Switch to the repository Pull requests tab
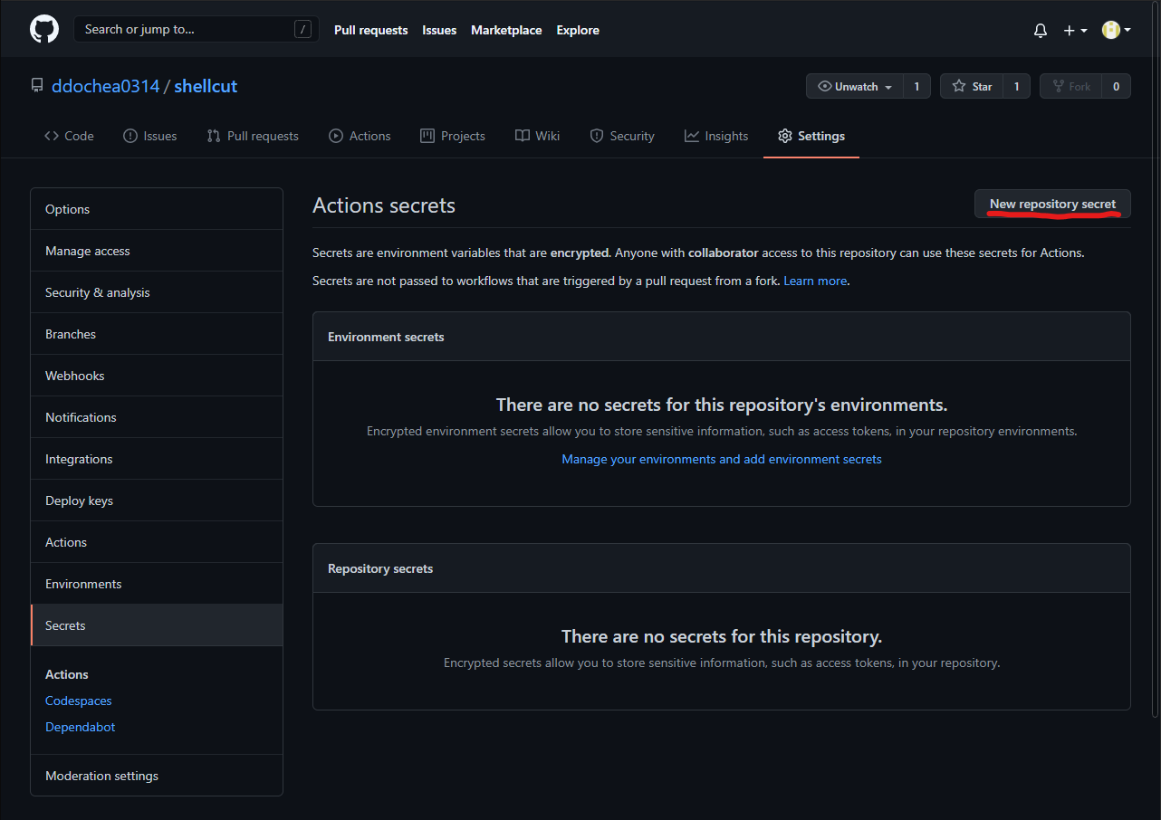The image size is (1161, 820). click(x=253, y=136)
